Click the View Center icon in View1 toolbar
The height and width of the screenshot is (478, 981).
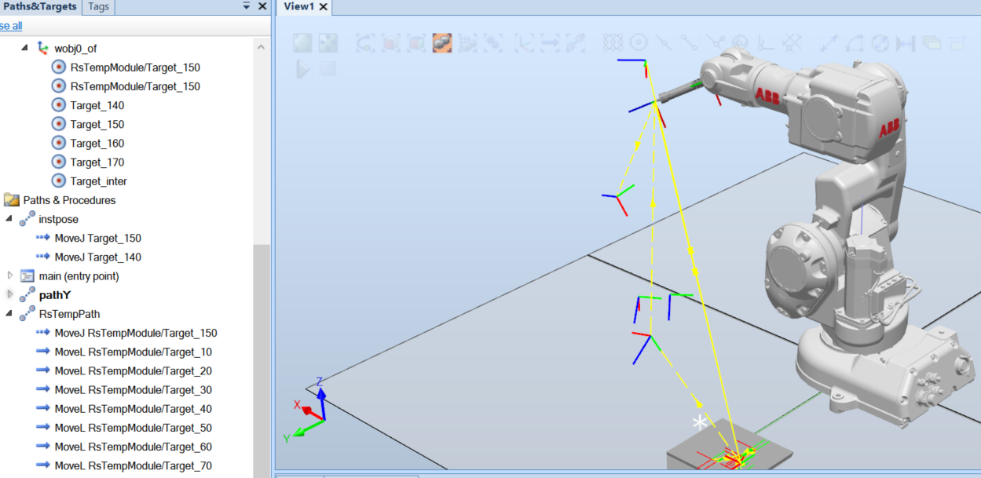[328, 43]
